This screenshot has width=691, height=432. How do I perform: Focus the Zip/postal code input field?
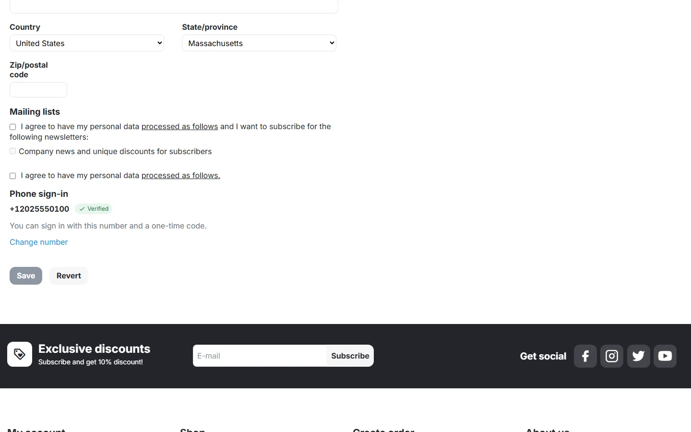pos(38,90)
